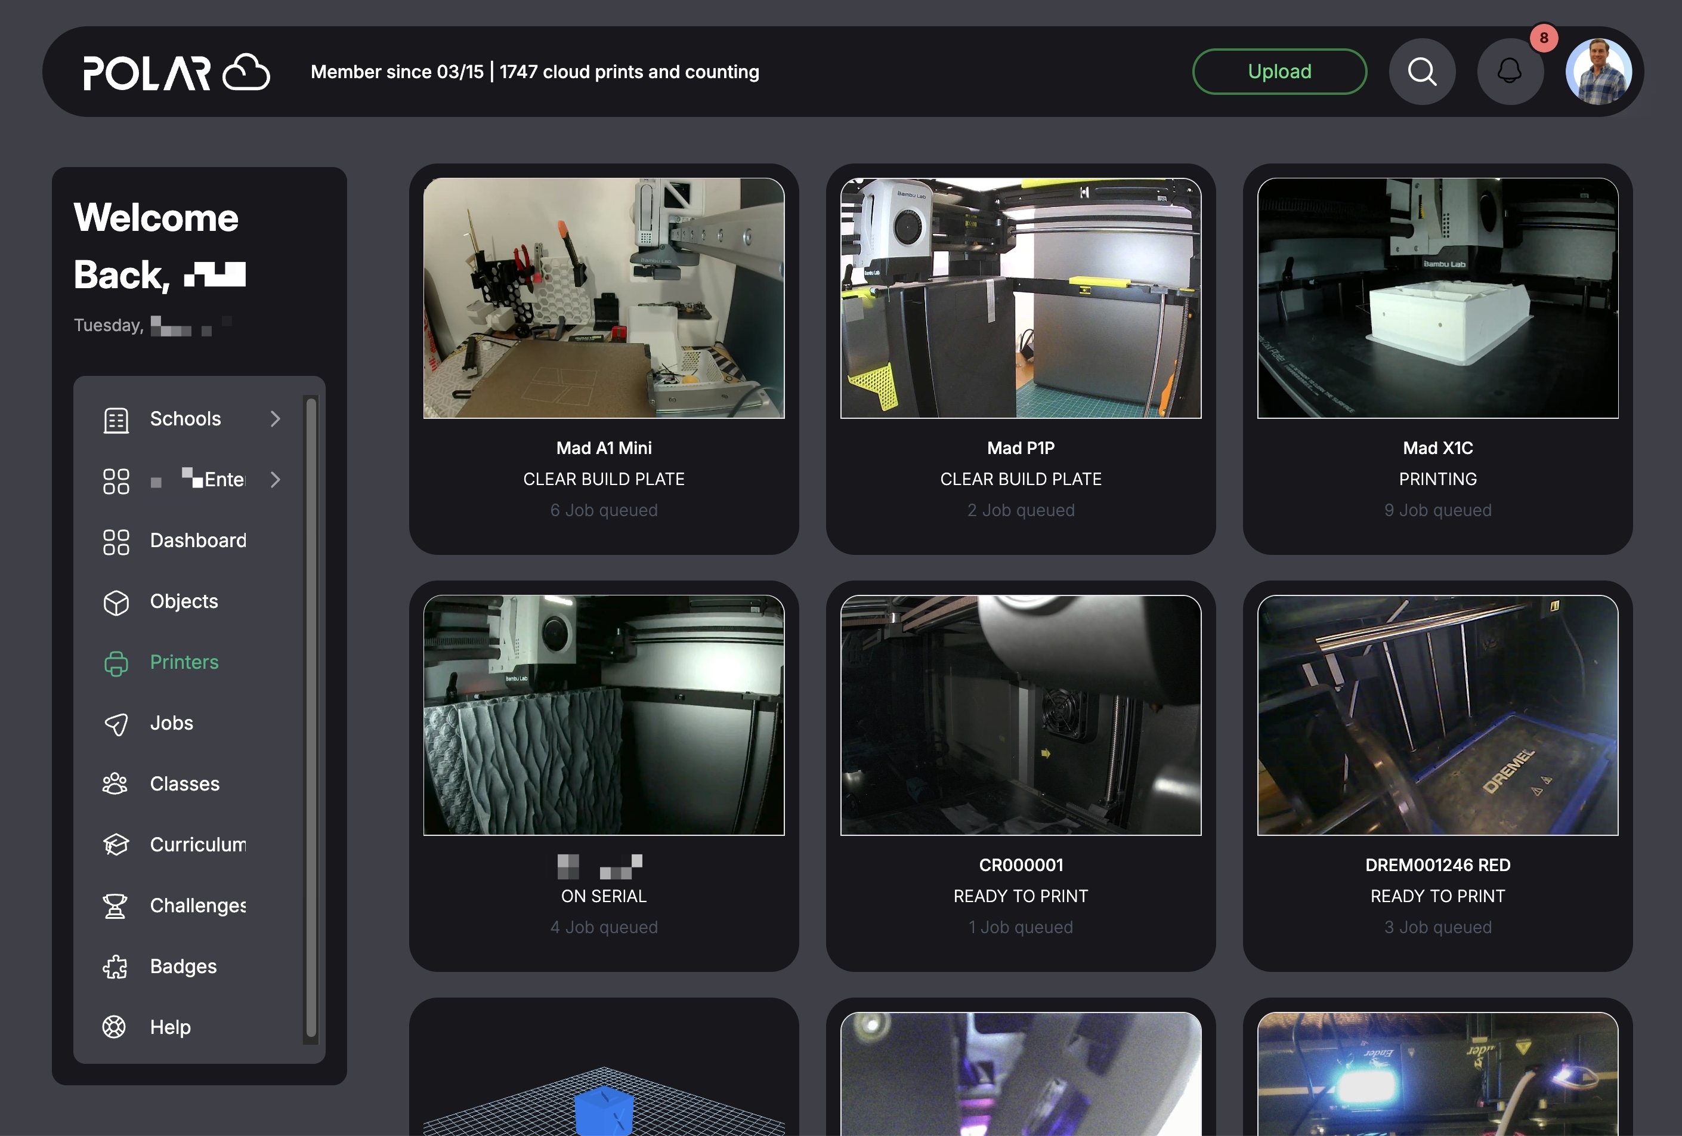Click the Upload button
Image resolution: width=1682 pixels, height=1136 pixels.
tap(1279, 71)
